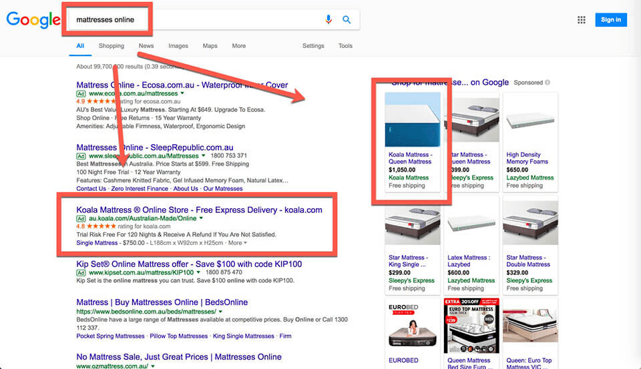Viewport: 641px width, 369px height.
Task: Switch to the News tab
Action: [146, 46]
